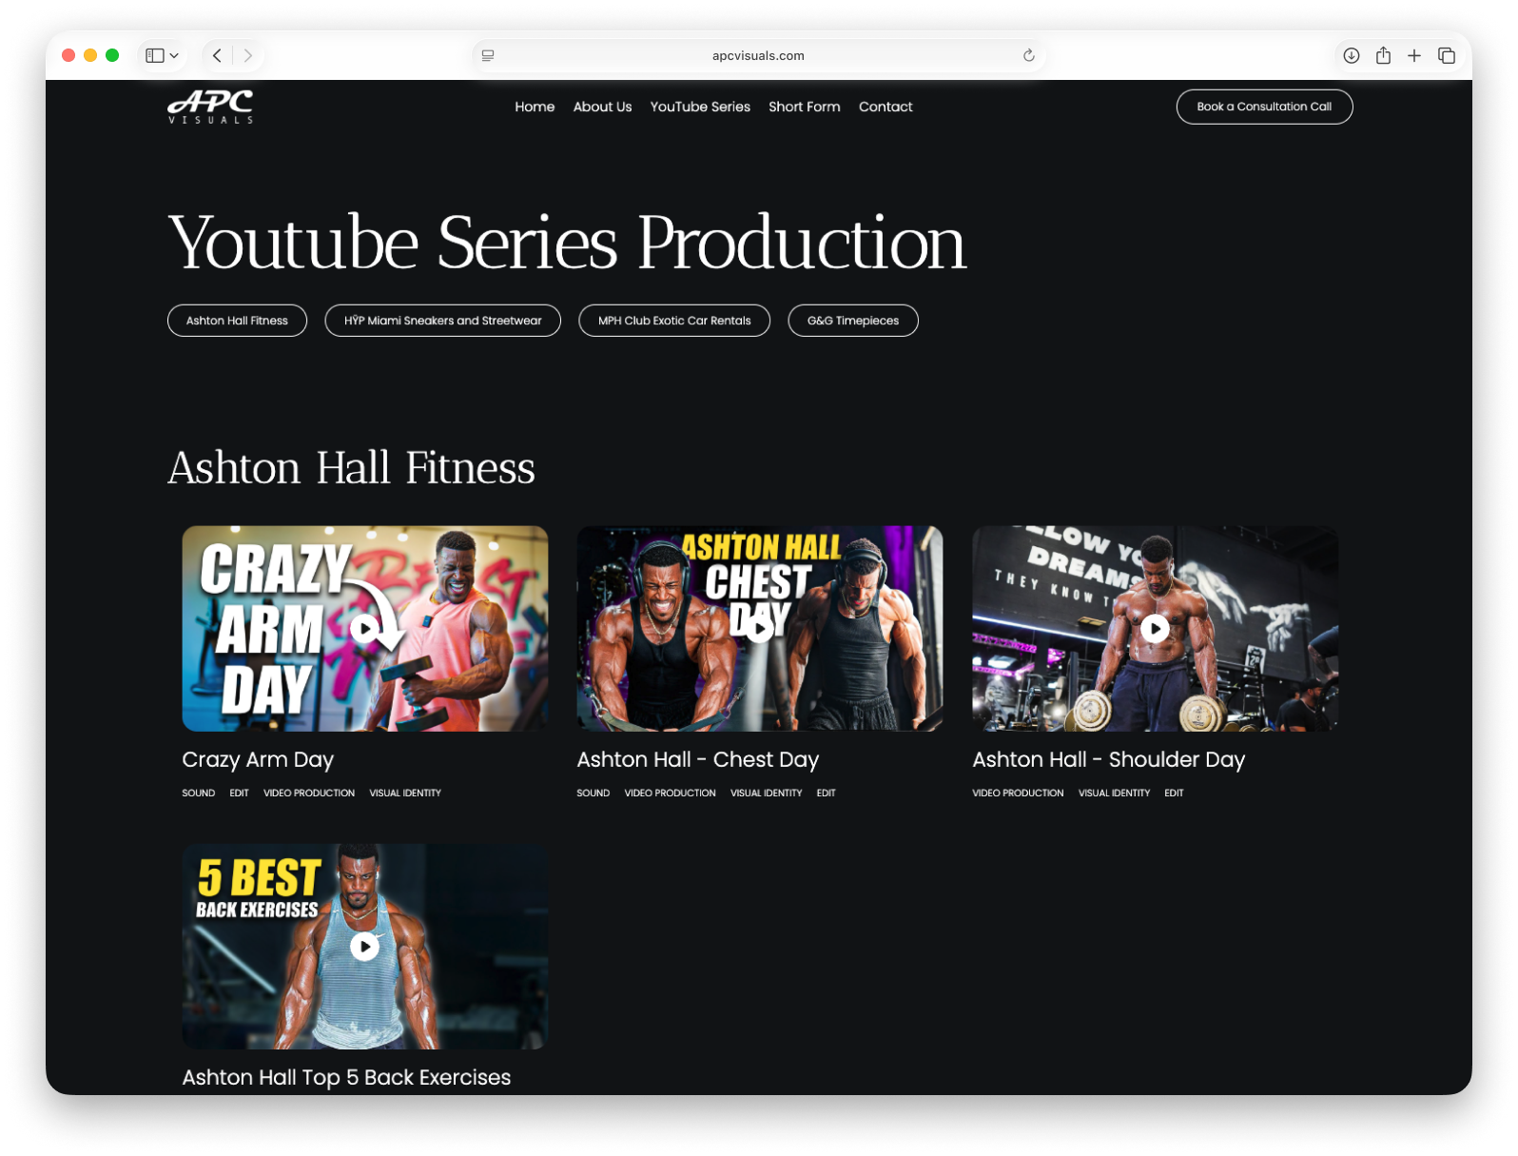Click VISUAL IDENTITY tag under Chest Day
Viewport: 1518px width, 1156px height.
pos(767,793)
